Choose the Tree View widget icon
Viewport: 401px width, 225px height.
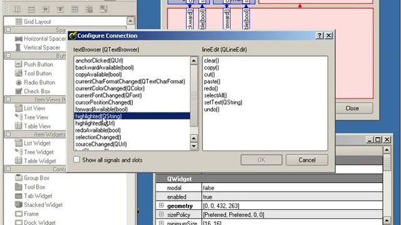click(x=18, y=117)
